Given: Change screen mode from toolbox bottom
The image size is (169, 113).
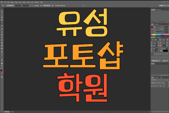Looking at the screenshot, I should [2, 77].
